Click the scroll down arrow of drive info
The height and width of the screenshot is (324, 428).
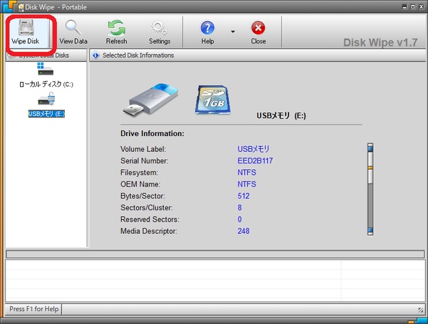coord(370,230)
